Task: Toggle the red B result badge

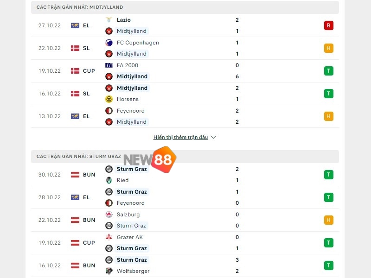Action: 329,25
